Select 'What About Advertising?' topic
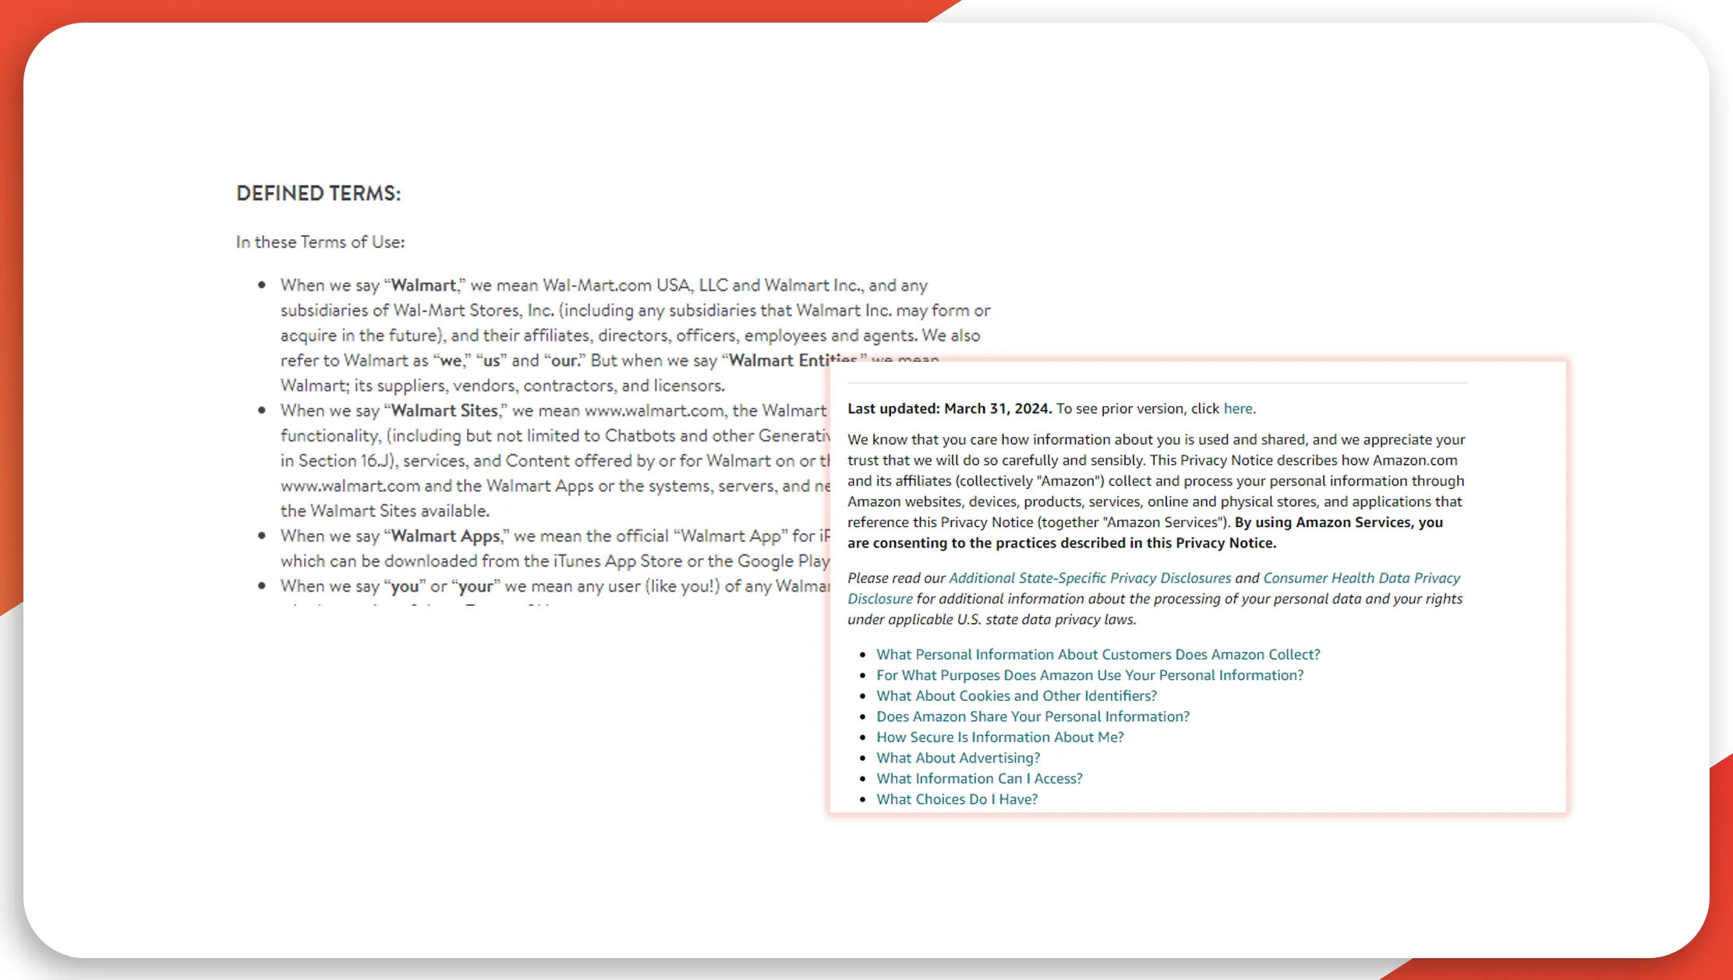This screenshot has height=980, width=1733. [958, 757]
